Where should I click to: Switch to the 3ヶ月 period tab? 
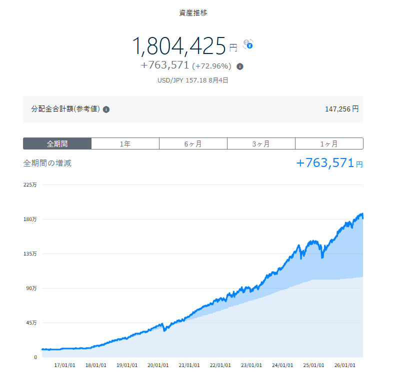[261, 143]
